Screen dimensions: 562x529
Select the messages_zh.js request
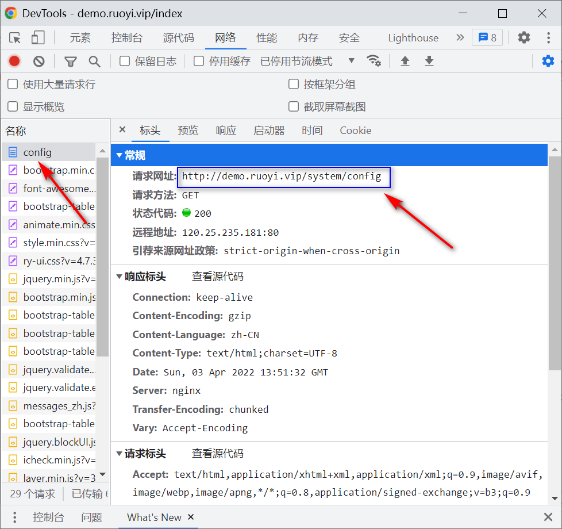click(x=49, y=405)
